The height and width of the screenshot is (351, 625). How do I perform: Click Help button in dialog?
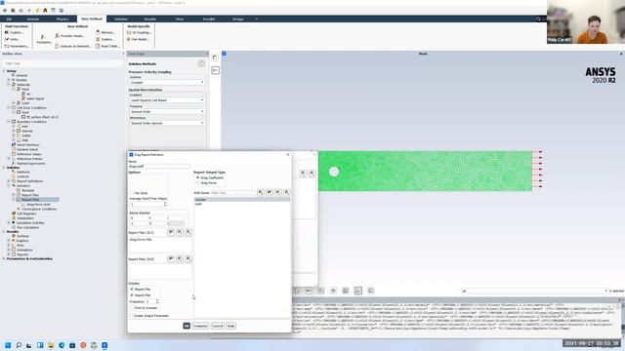(230, 326)
